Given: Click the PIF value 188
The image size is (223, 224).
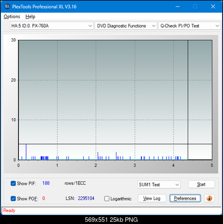Looking at the screenshot, I should point(46,183).
